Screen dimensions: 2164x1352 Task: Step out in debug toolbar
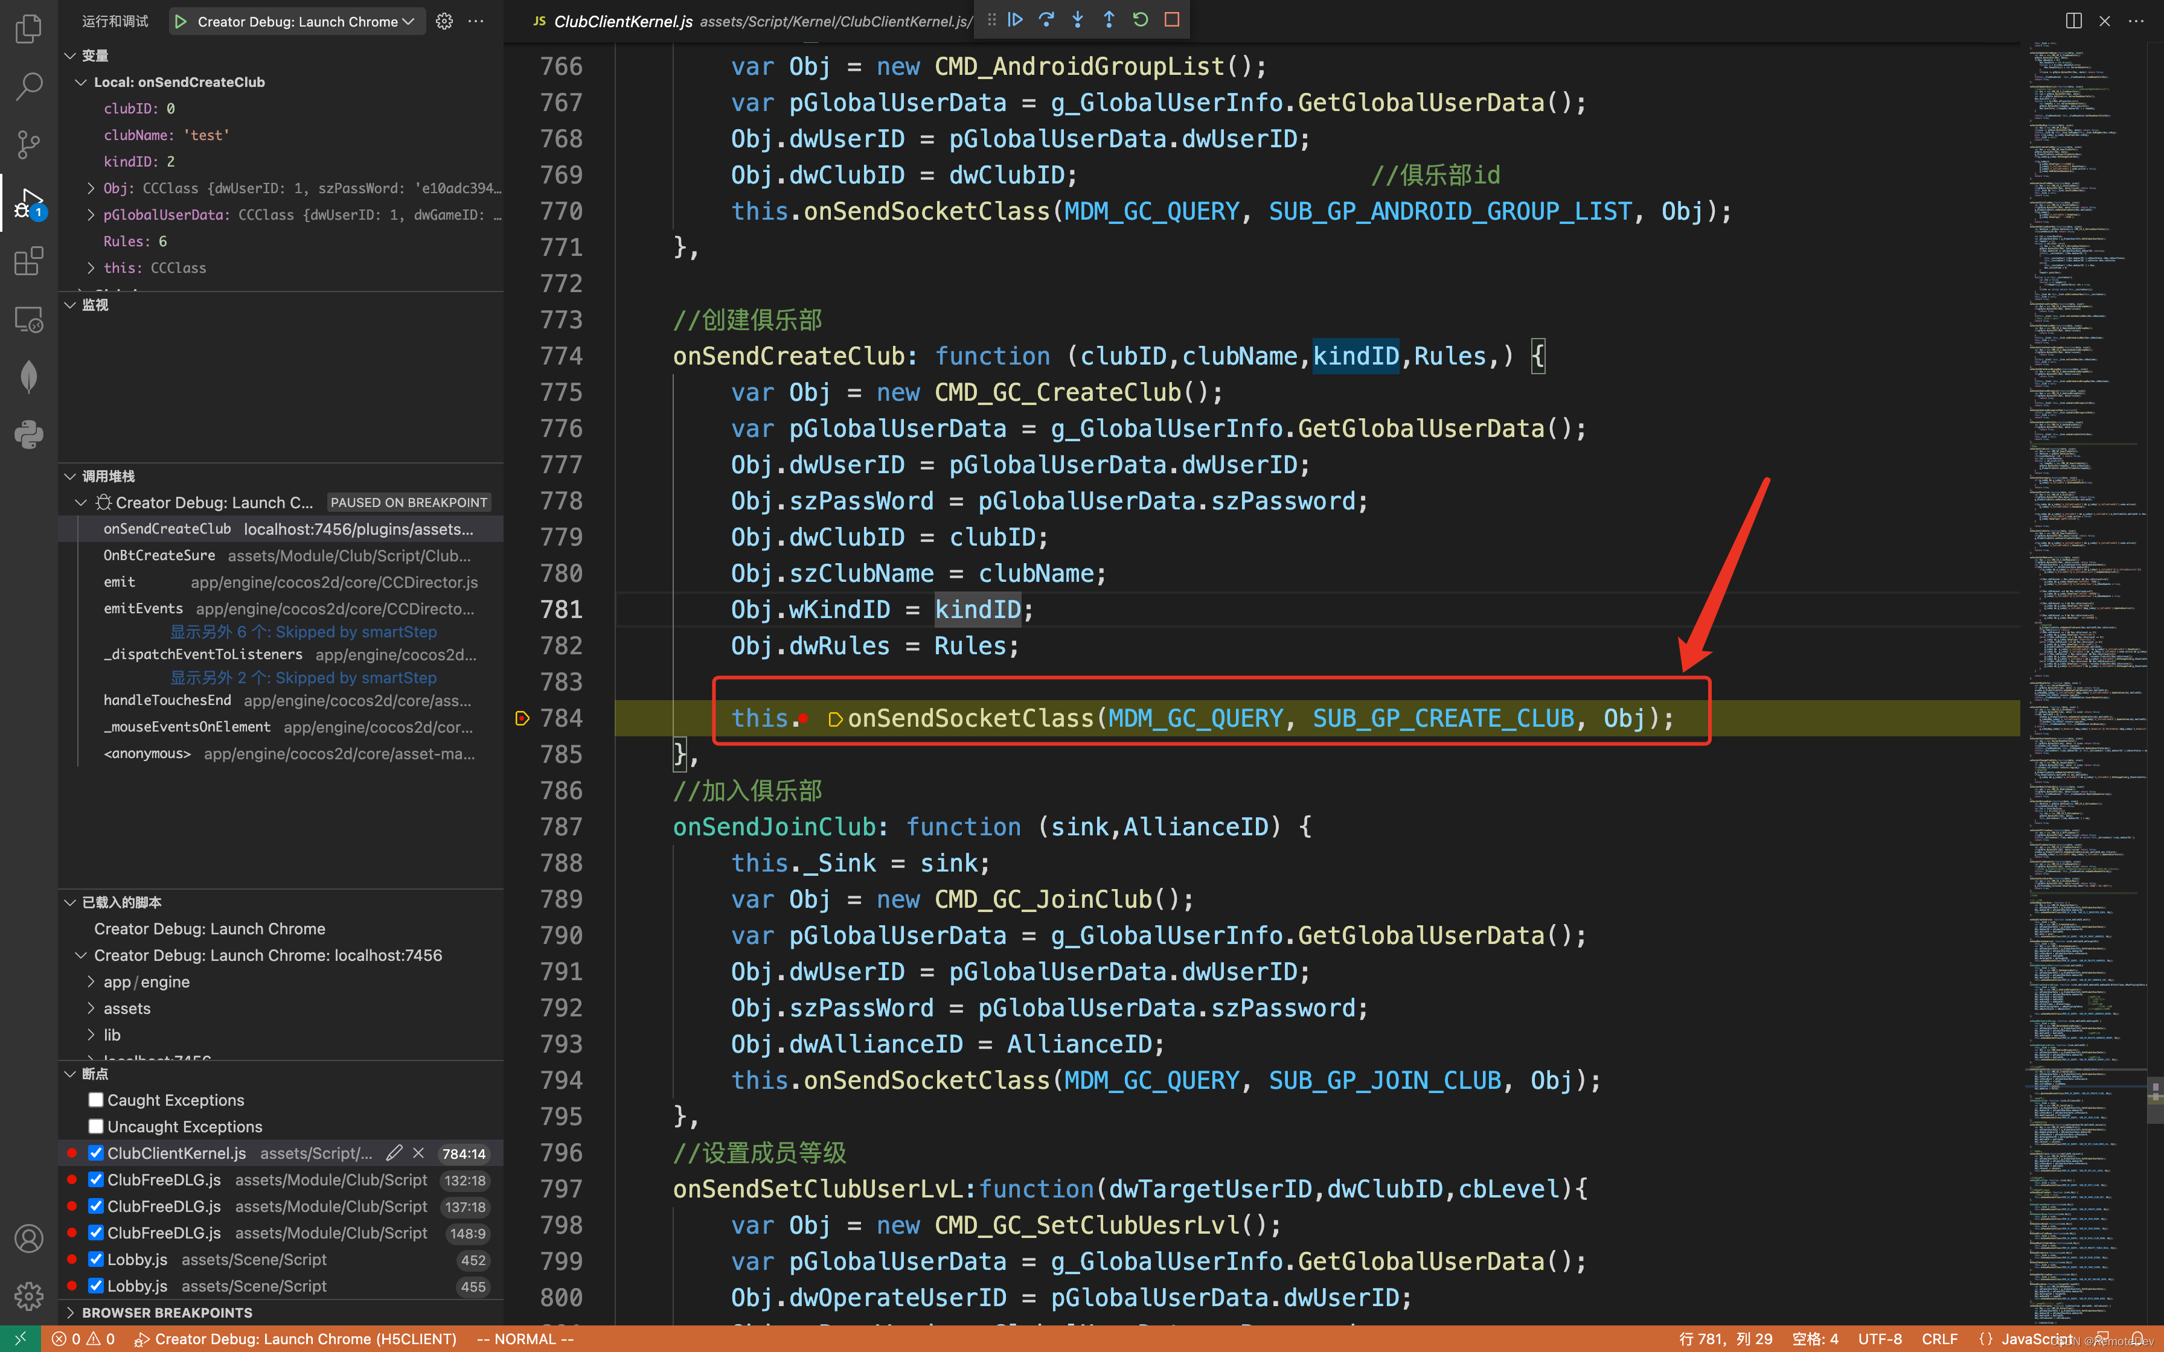pos(1109,20)
